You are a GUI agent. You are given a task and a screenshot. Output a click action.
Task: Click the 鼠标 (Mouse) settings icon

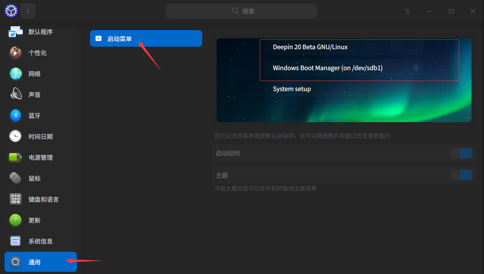click(15, 178)
